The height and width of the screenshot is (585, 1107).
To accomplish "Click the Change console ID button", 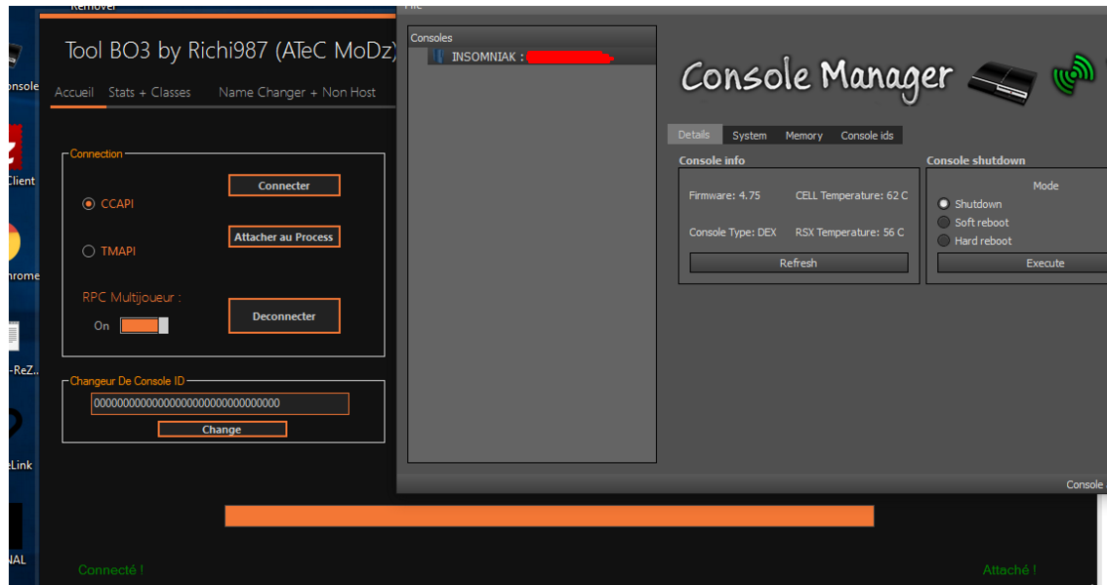I will click(222, 429).
